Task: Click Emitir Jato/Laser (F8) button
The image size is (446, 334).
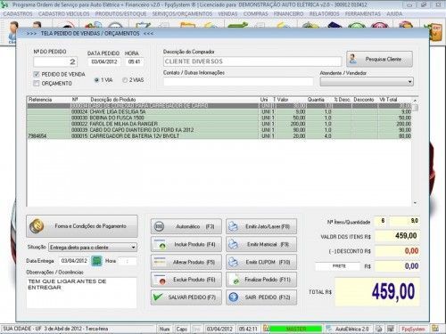Action: point(261,226)
